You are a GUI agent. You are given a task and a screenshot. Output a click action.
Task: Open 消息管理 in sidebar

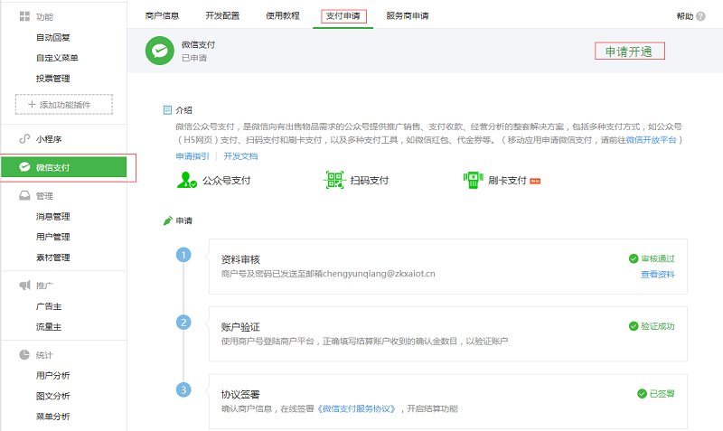pos(53,216)
